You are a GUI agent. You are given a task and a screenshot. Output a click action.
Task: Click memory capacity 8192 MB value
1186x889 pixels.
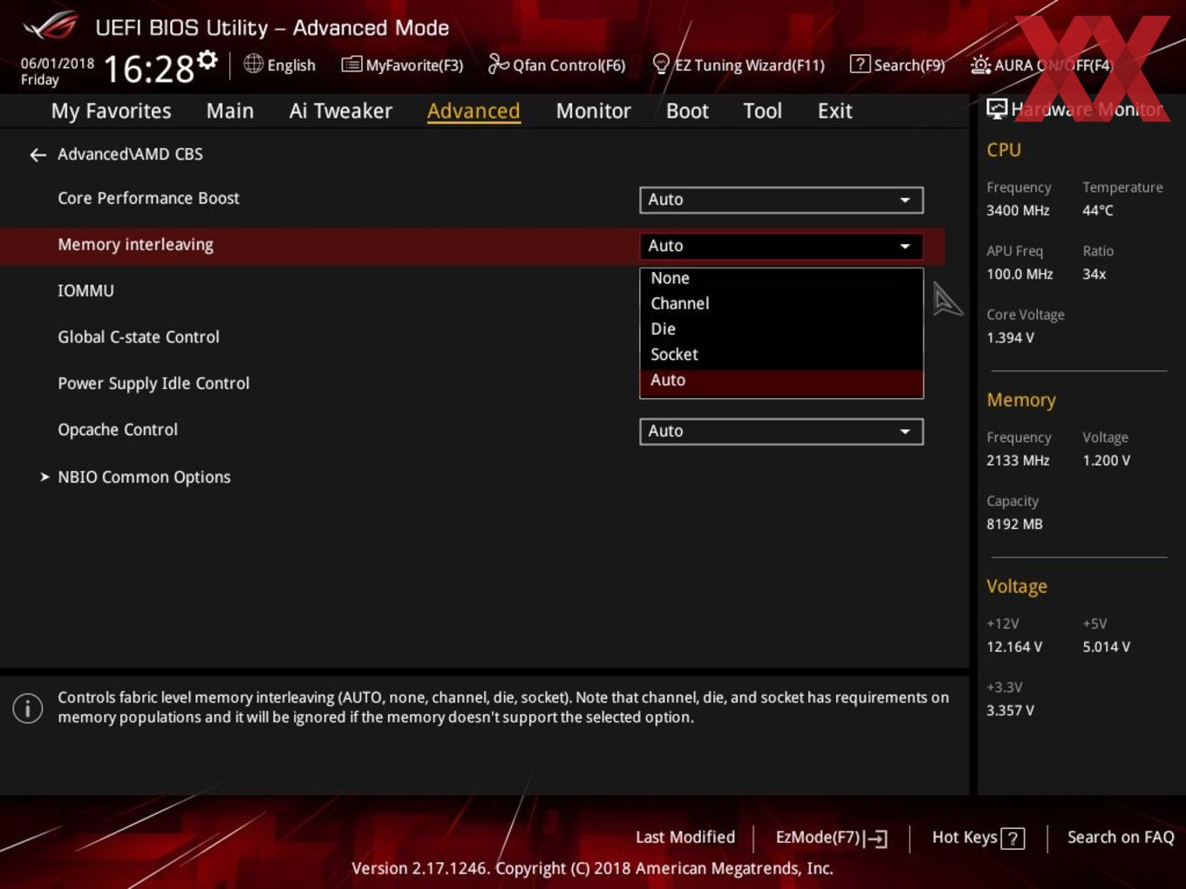(1014, 524)
